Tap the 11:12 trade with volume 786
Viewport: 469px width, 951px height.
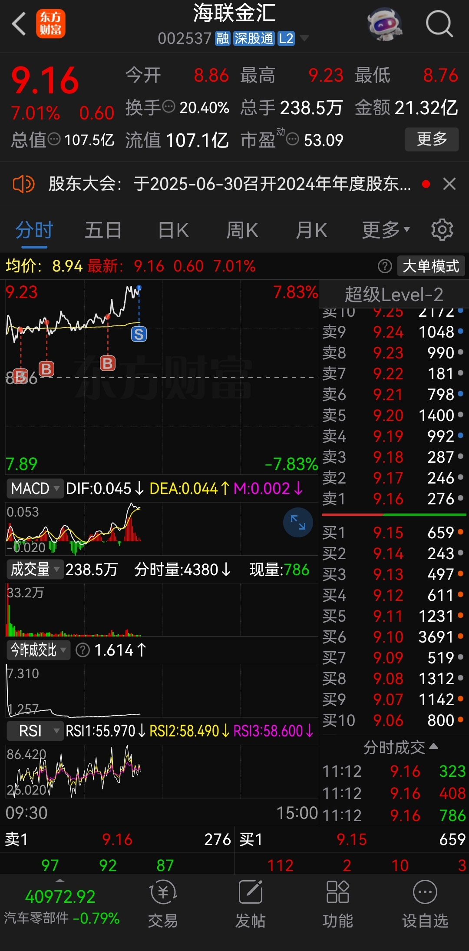click(394, 815)
